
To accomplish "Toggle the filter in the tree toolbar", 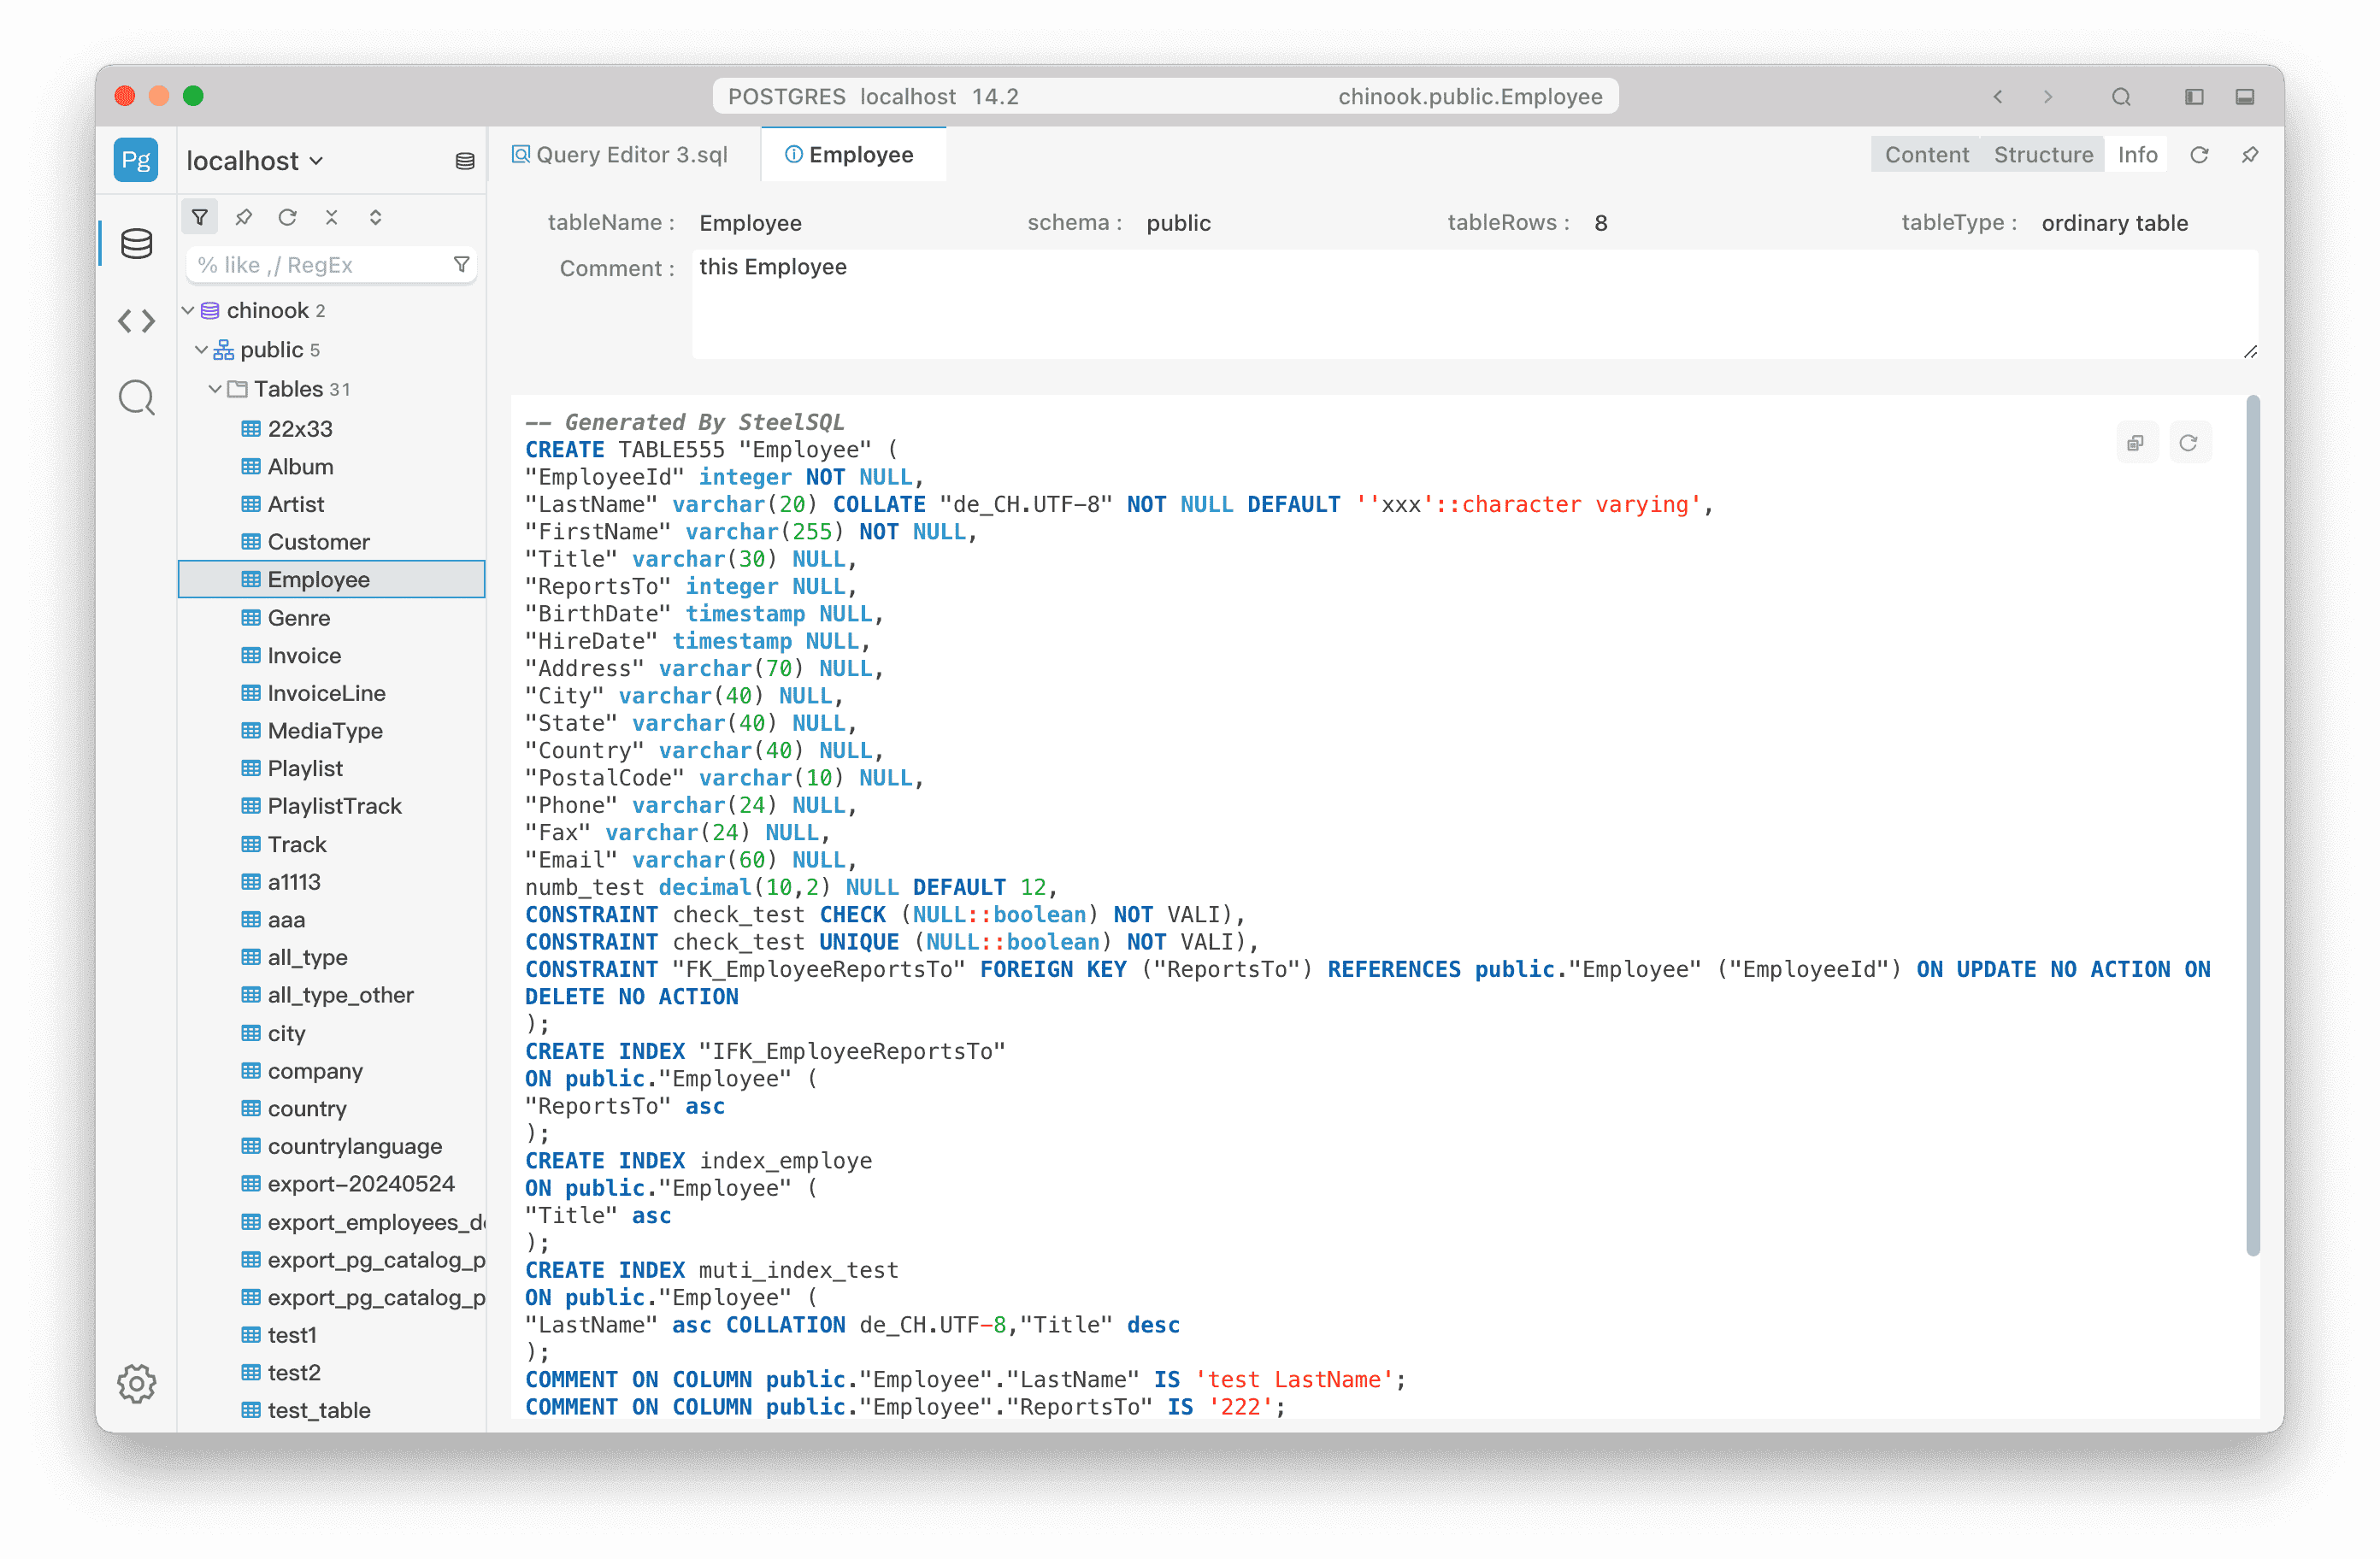I will [x=199, y=216].
